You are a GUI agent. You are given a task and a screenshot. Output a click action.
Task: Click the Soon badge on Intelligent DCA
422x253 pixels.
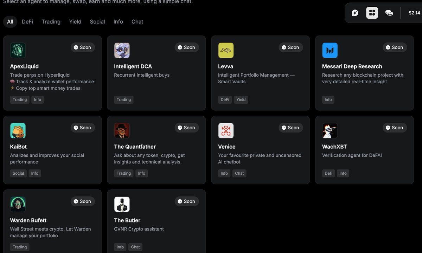pyautogui.click(x=187, y=47)
